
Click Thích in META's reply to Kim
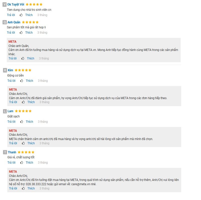[31, 102]
